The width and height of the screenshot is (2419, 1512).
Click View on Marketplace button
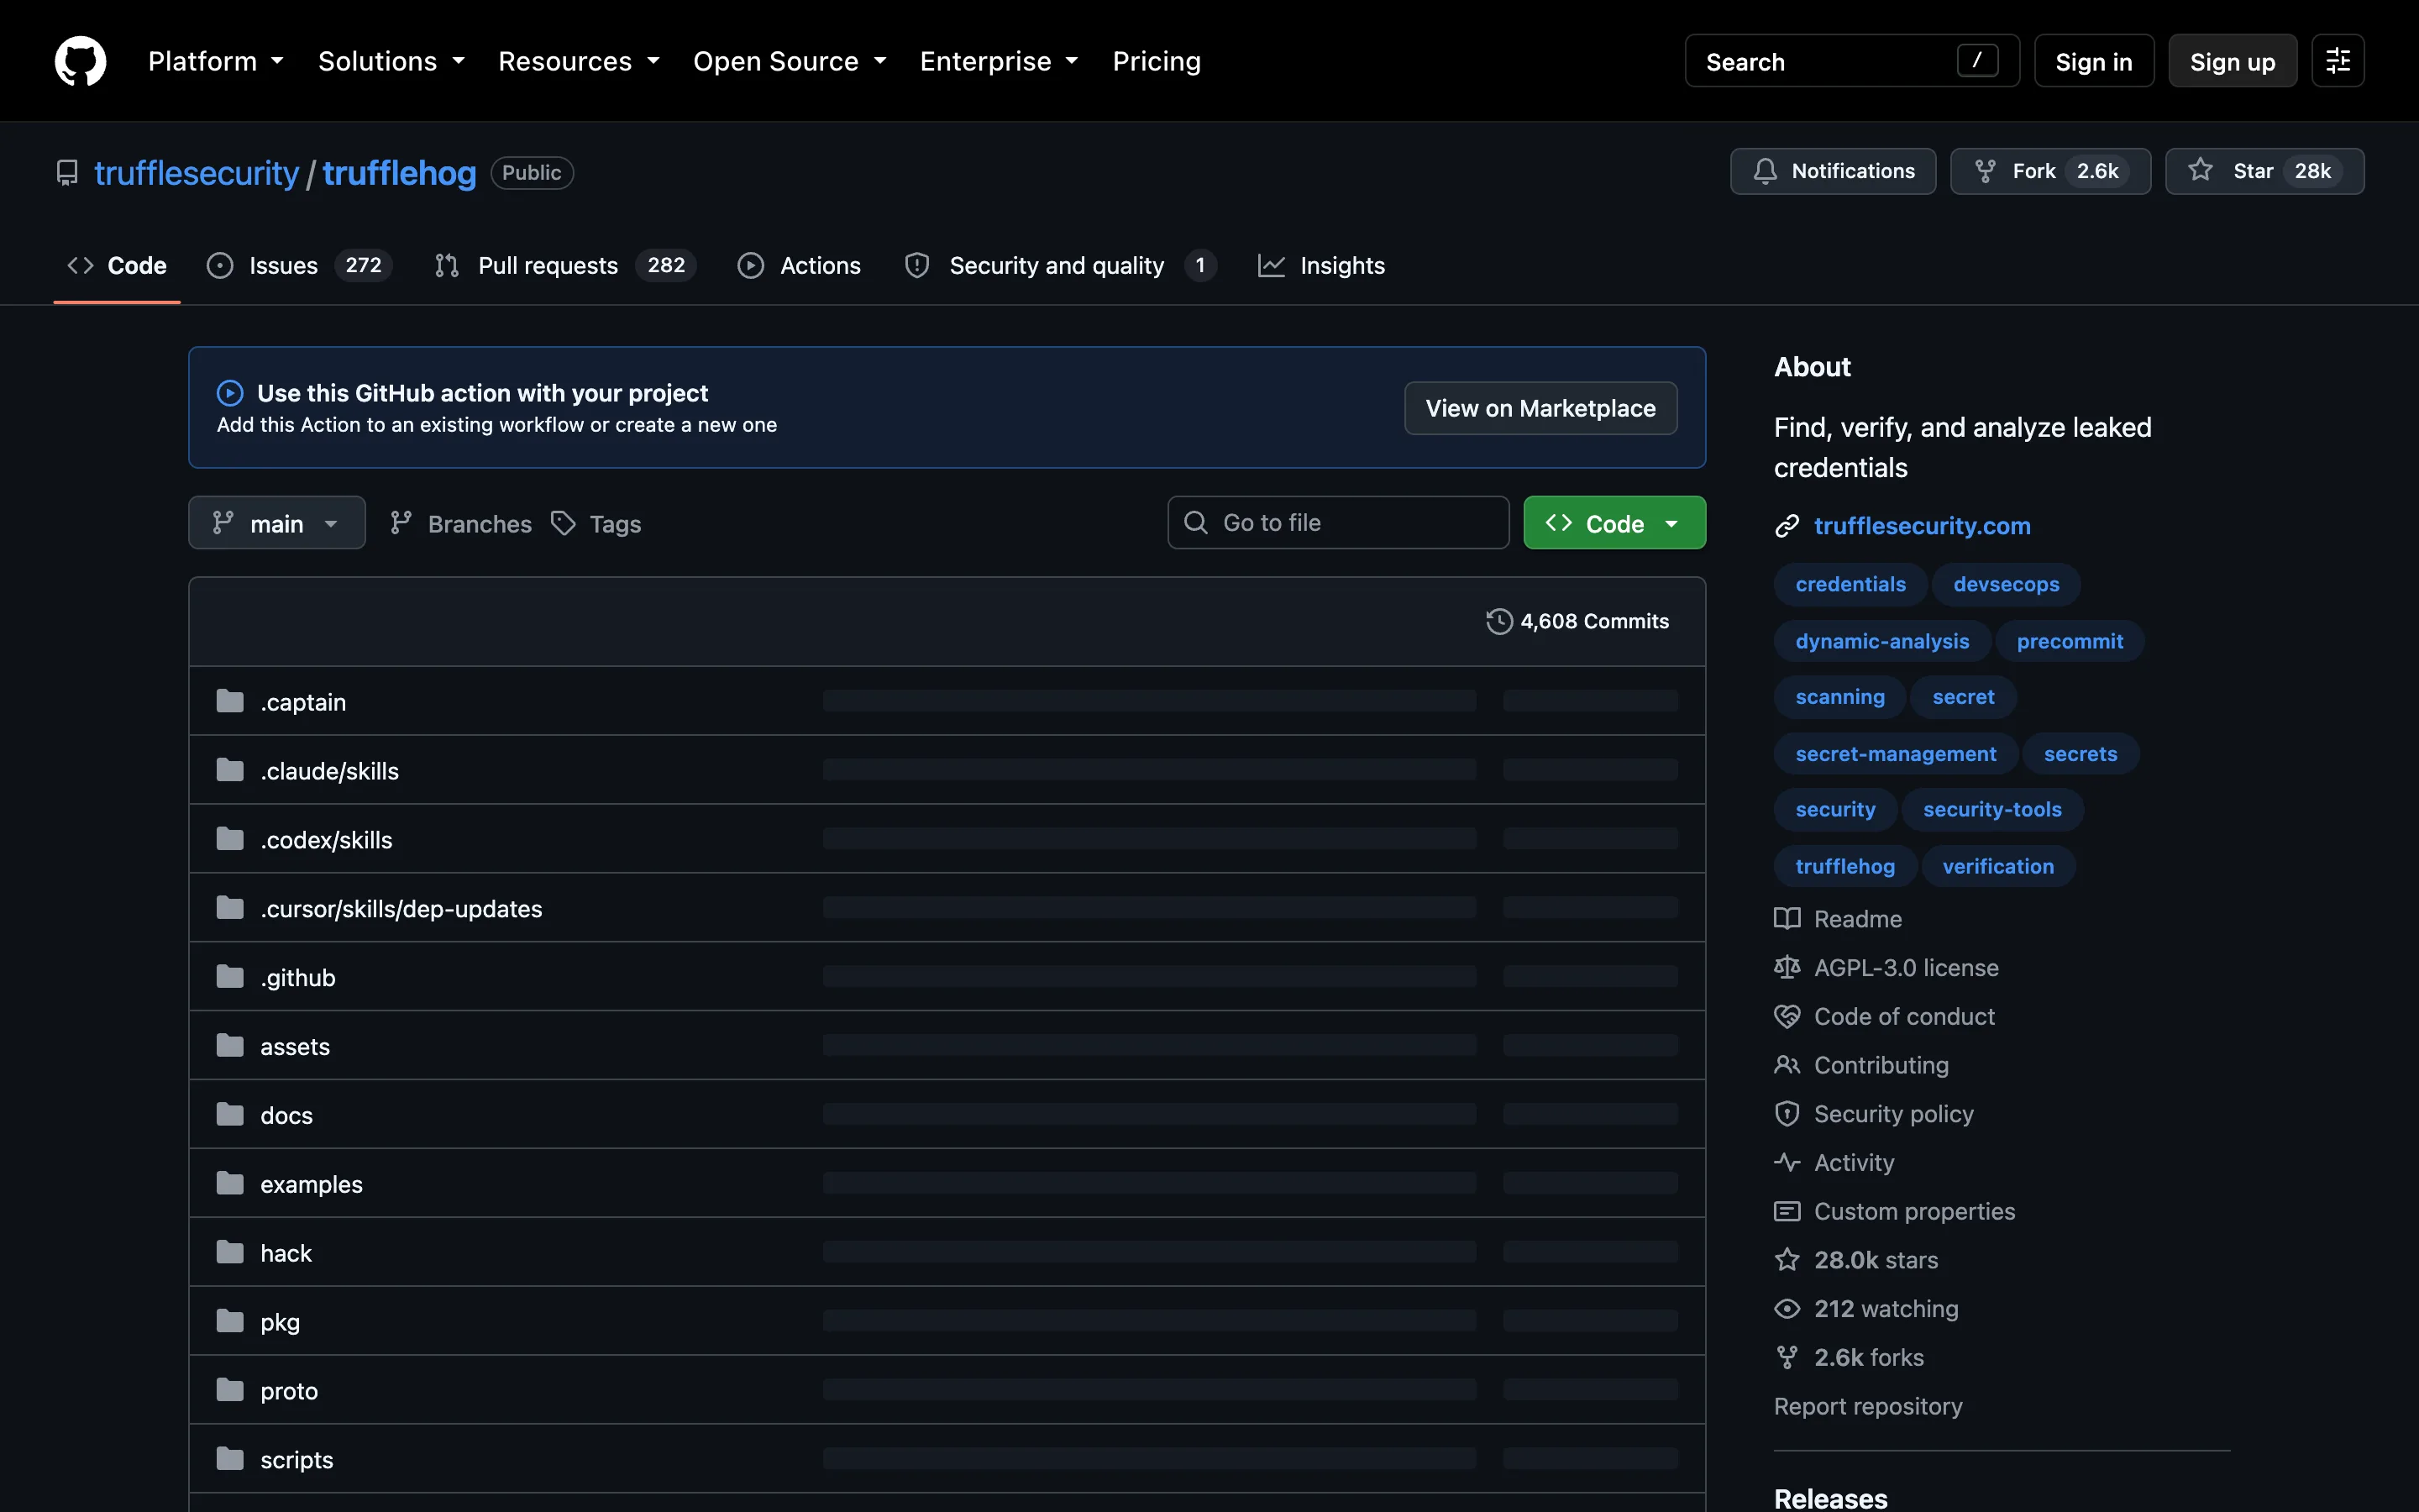pos(1540,408)
